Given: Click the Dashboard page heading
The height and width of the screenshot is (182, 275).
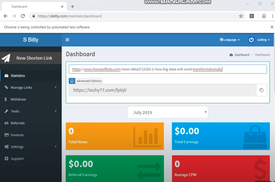Looking at the screenshot, I should click(80, 54).
